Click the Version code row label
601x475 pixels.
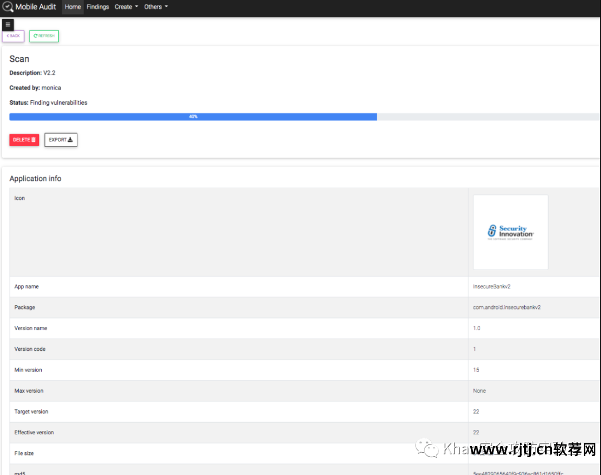tap(30, 349)
